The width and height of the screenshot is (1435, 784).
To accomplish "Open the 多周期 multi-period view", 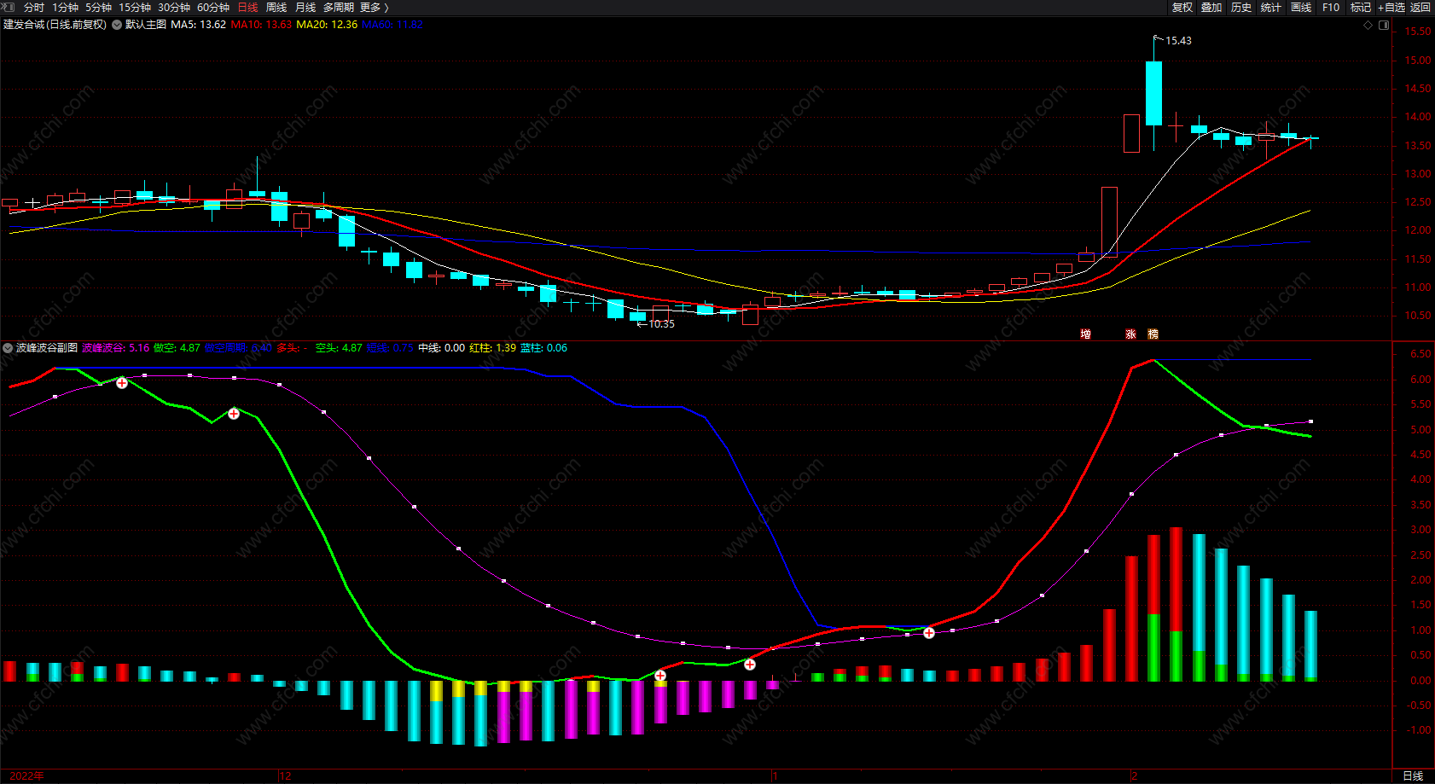I will click(x=339, y=8).
